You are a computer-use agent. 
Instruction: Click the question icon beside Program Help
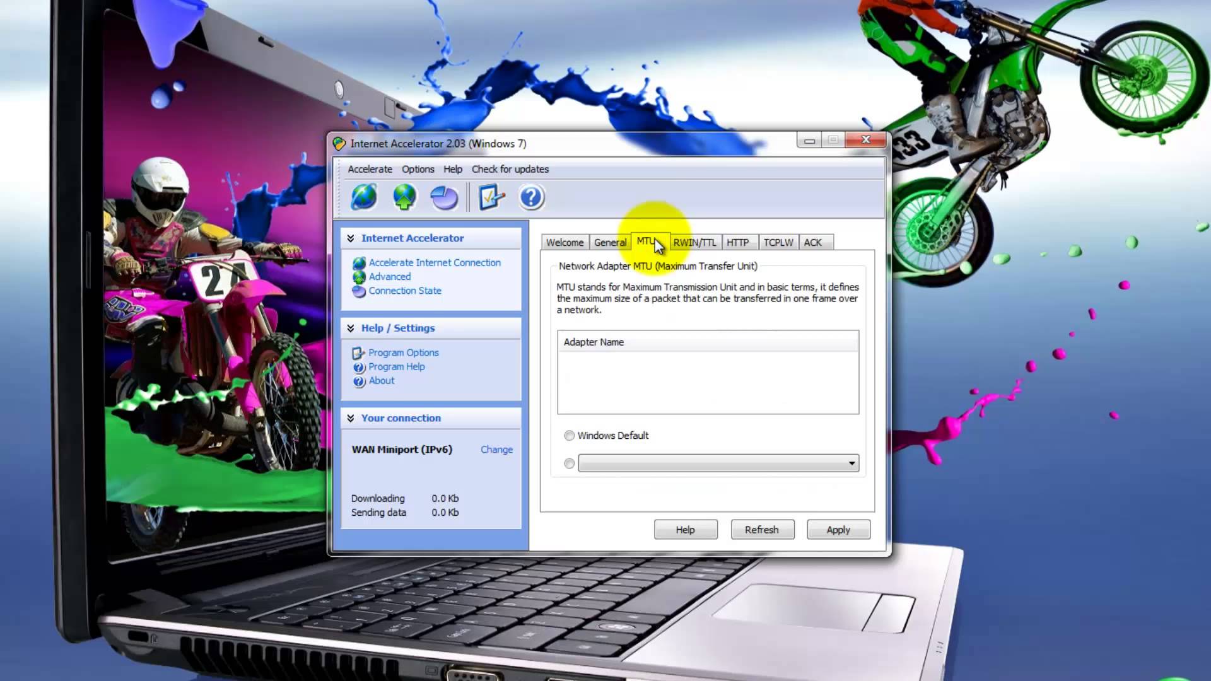pyautogui.click(x=359, y=367)
